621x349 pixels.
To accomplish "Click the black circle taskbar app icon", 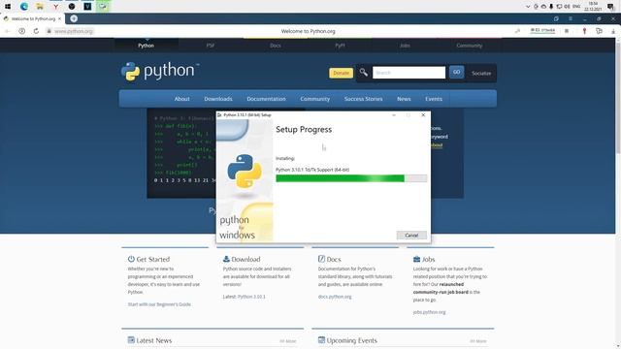I will click(72, 7).
